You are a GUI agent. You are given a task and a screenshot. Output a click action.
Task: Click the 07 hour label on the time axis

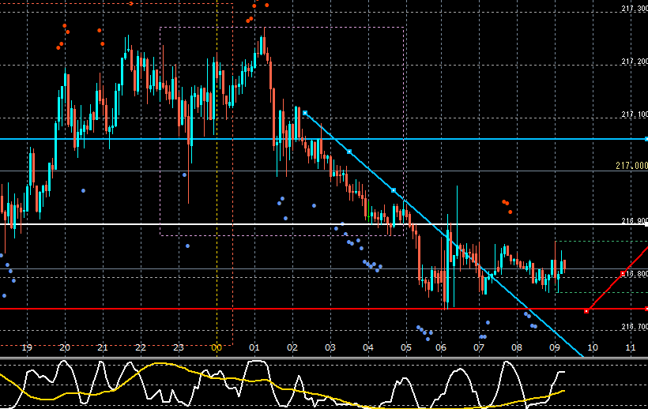point(479,347)
